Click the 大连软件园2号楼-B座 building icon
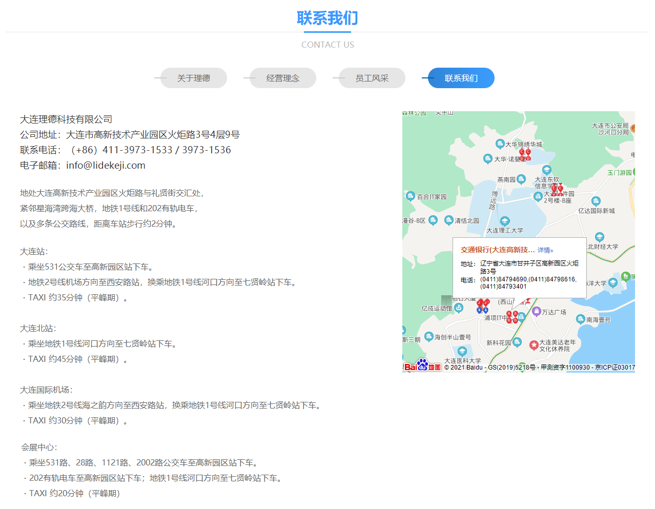 [538, 196]
